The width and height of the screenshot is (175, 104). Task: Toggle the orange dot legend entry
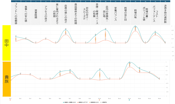[x=94, y=102]
